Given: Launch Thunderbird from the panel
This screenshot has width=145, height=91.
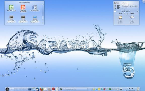Looking at the screenshot, I should pos(38,89).
